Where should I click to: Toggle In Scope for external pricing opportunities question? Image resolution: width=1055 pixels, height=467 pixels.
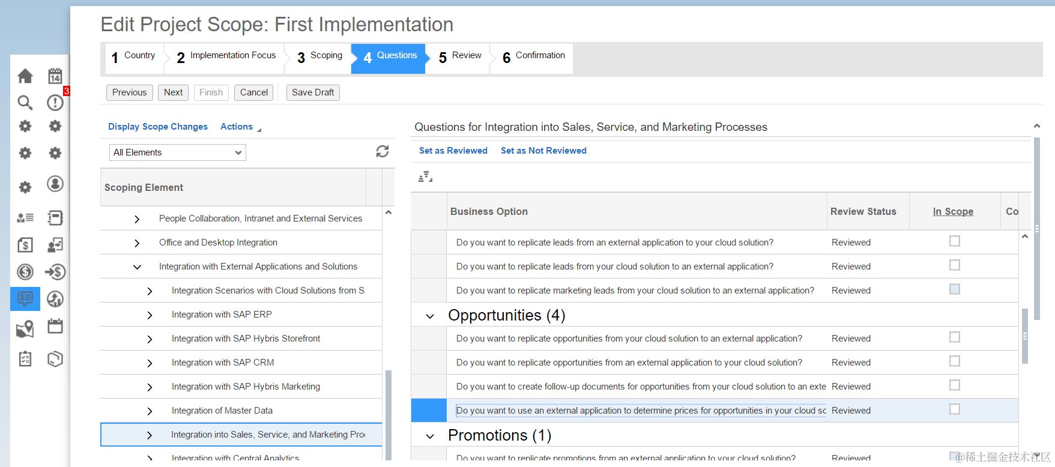(955, 409)
